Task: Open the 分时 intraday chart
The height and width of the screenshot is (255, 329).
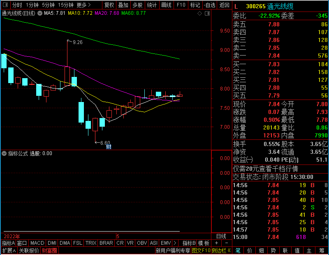Action: (17, 5)
